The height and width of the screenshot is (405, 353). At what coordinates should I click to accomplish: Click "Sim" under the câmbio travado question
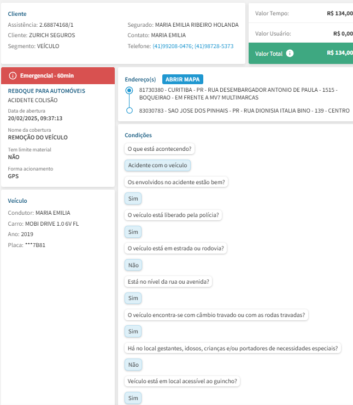[133, 331]
